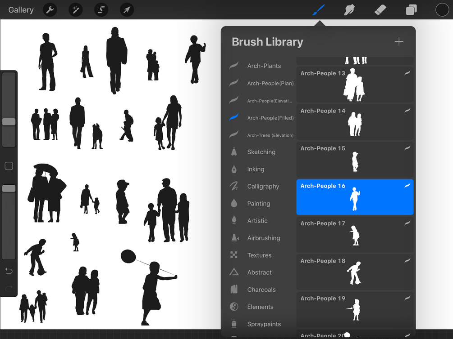453x339 pixels.
Task: Choose the Arch-People 15 brush
Action: pos(355,160)
